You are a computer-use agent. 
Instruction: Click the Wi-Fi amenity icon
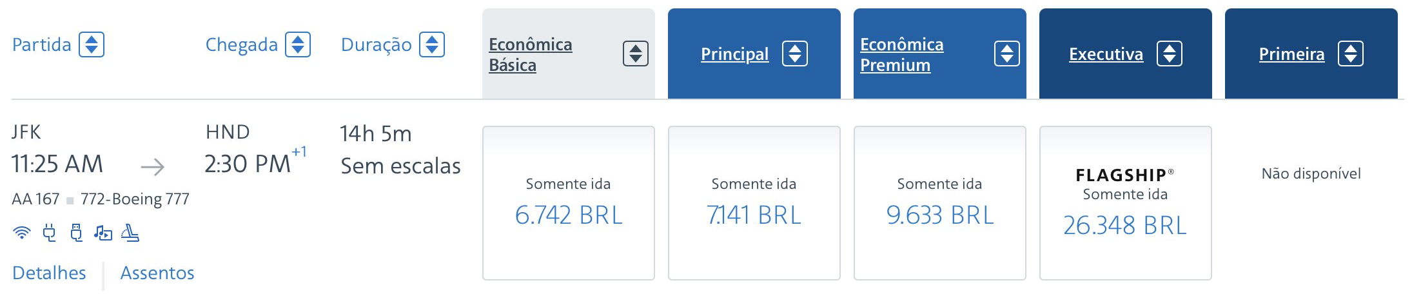pyautogui.click(x=22, y=233)
